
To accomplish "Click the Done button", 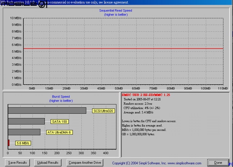I will pos(218,163).
